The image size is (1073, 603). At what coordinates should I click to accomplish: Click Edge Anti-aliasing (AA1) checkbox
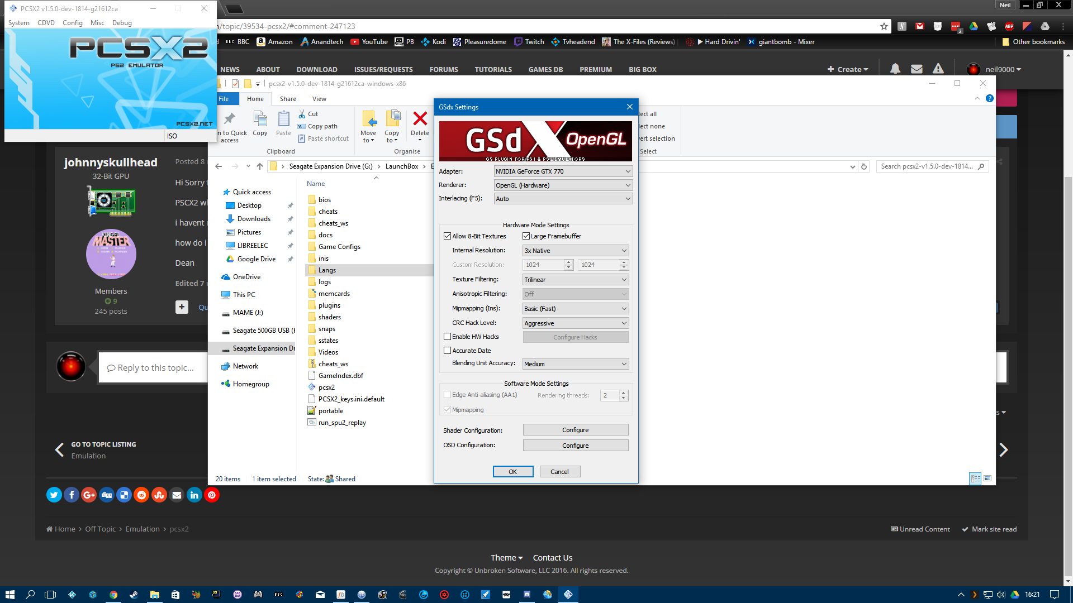[x=447, y=395]
